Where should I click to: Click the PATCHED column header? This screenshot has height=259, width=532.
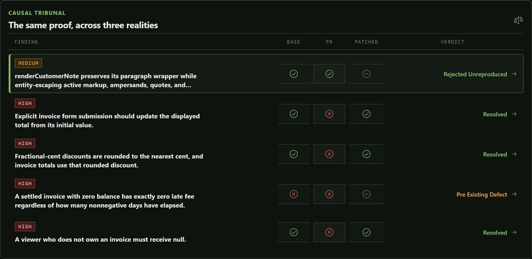click(366, 42)
